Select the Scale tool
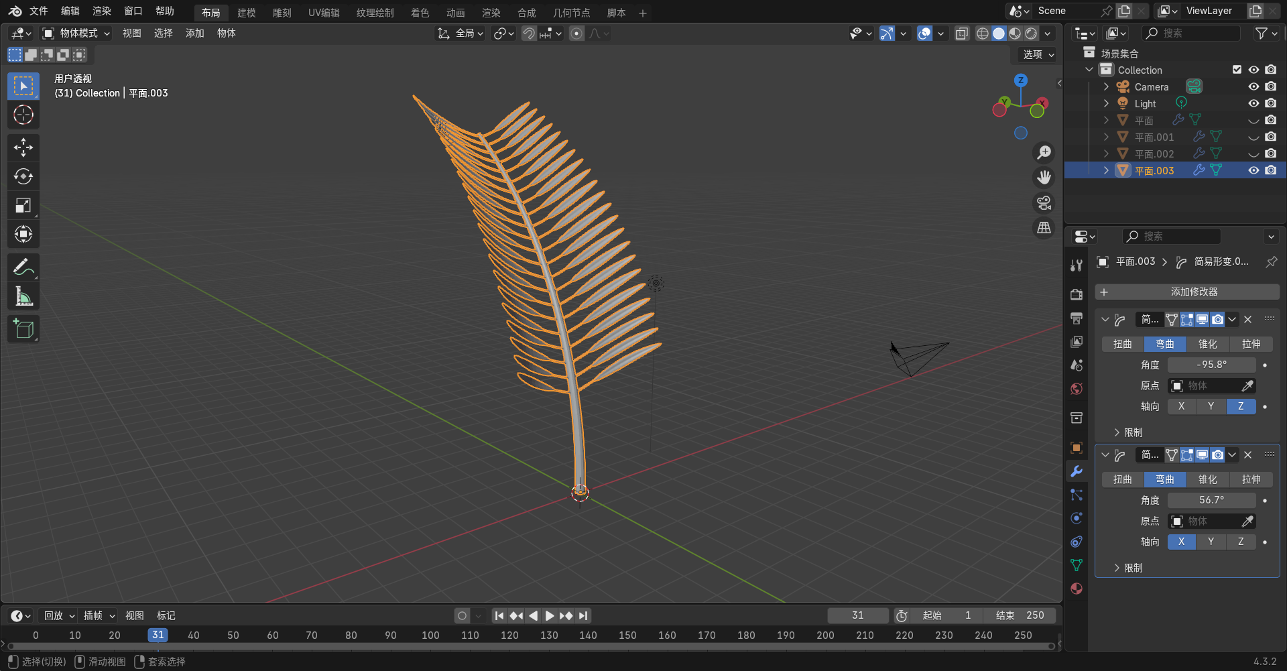 pos(23,206)
